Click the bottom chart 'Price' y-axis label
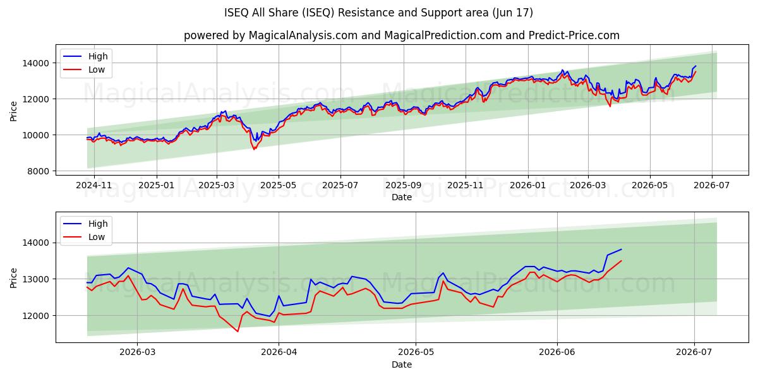Image resolution: width=758 pixels, height=379 pixels. coord(14,277)
